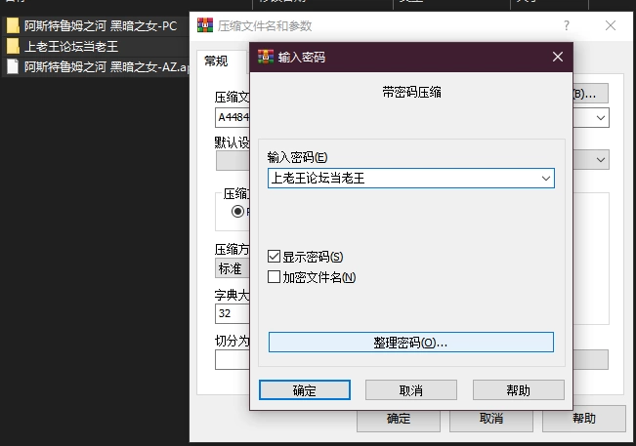Open 压缩方式 标准 dropdown
Image resolution: width=636 pixels, height=446 pixels.
[232, 268]
